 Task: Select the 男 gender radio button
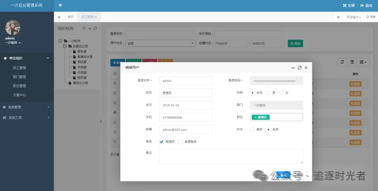point(268,93)
